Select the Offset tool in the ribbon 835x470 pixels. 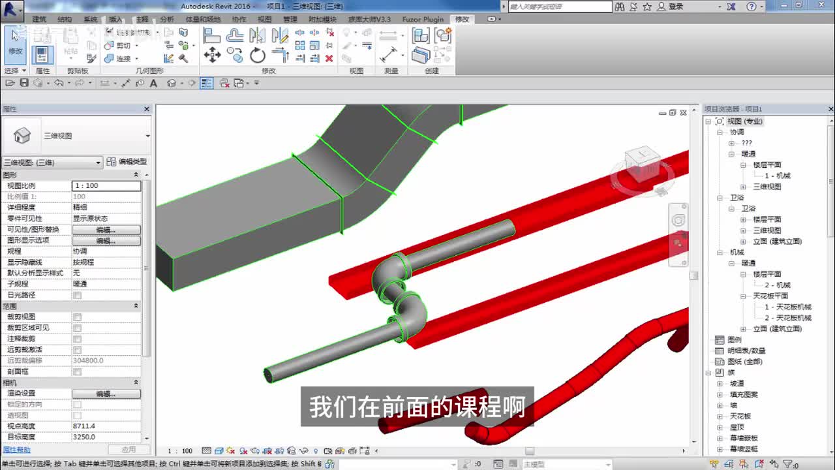tap(235, 35)
